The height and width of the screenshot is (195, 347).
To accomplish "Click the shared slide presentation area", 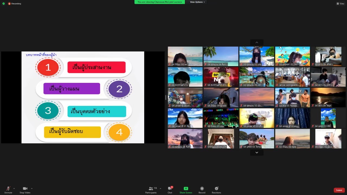I will (83, 97).
